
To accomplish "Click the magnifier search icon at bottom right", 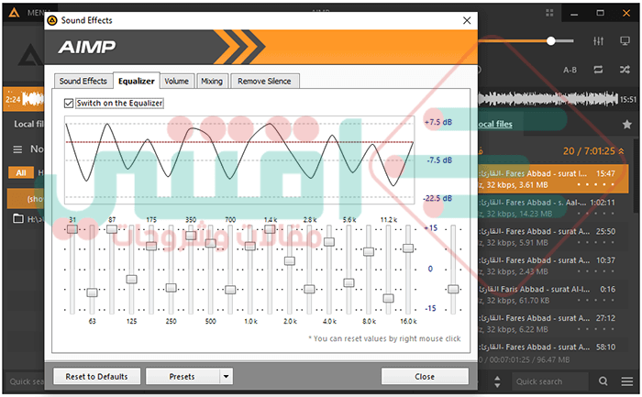I will (603, 381).
